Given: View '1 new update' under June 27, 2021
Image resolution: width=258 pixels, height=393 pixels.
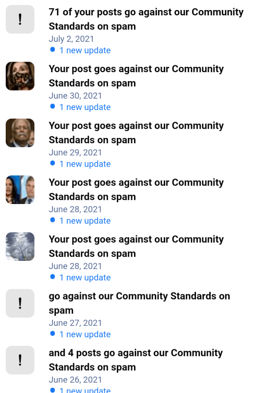Looking at the screenshot, I should (85, 334).
